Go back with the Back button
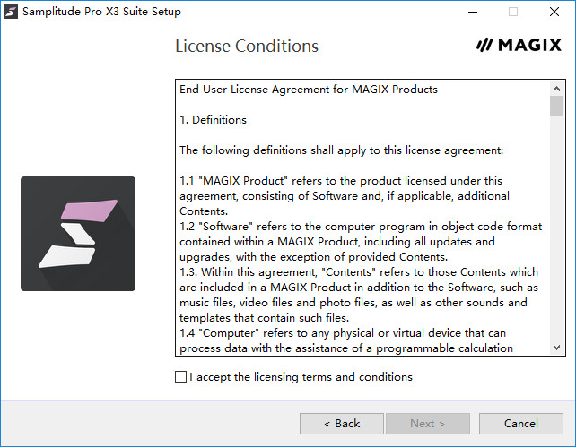The width and height of the screenshot is (576, 447). tap(341, 424)
